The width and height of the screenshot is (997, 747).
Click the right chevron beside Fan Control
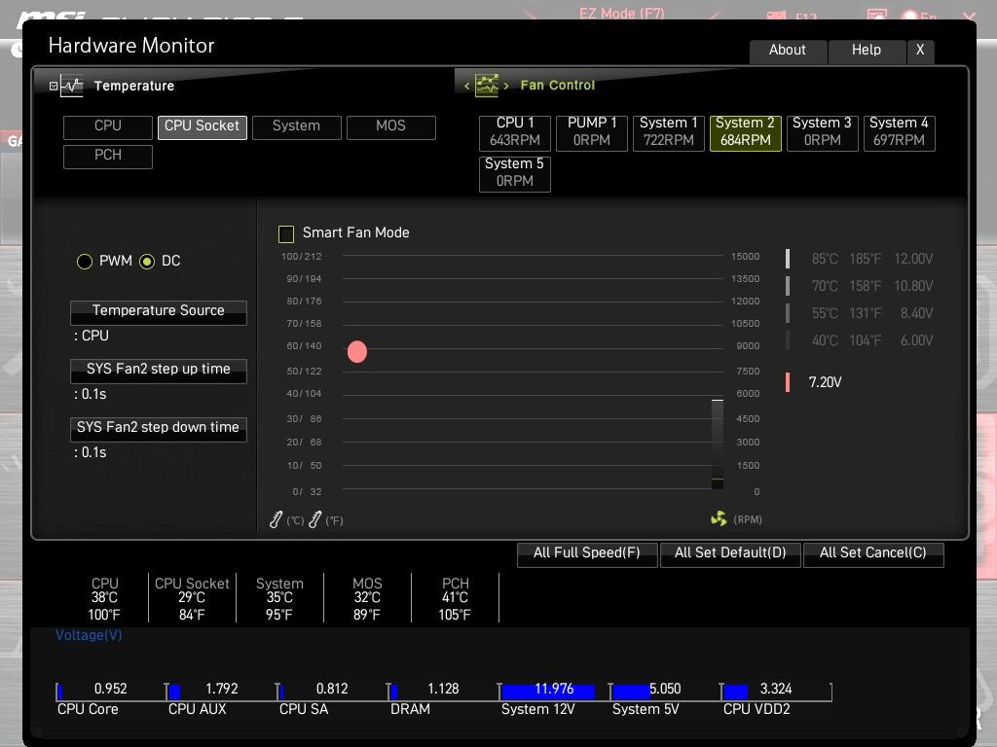coord(506,86)
